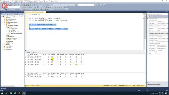Select the dbo.DanhSachSinhVien table
The height and width of the screenshot is (95, 169).
(16, 34)
